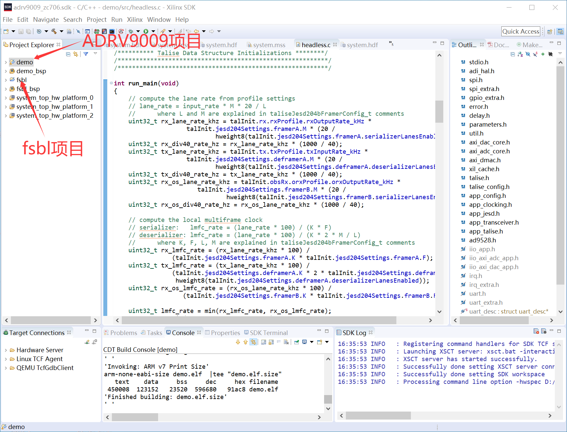Switch to the Problems tab
The height and width of the screenshot is (432, 567).
pyautogui.click(x=120, y=333)
